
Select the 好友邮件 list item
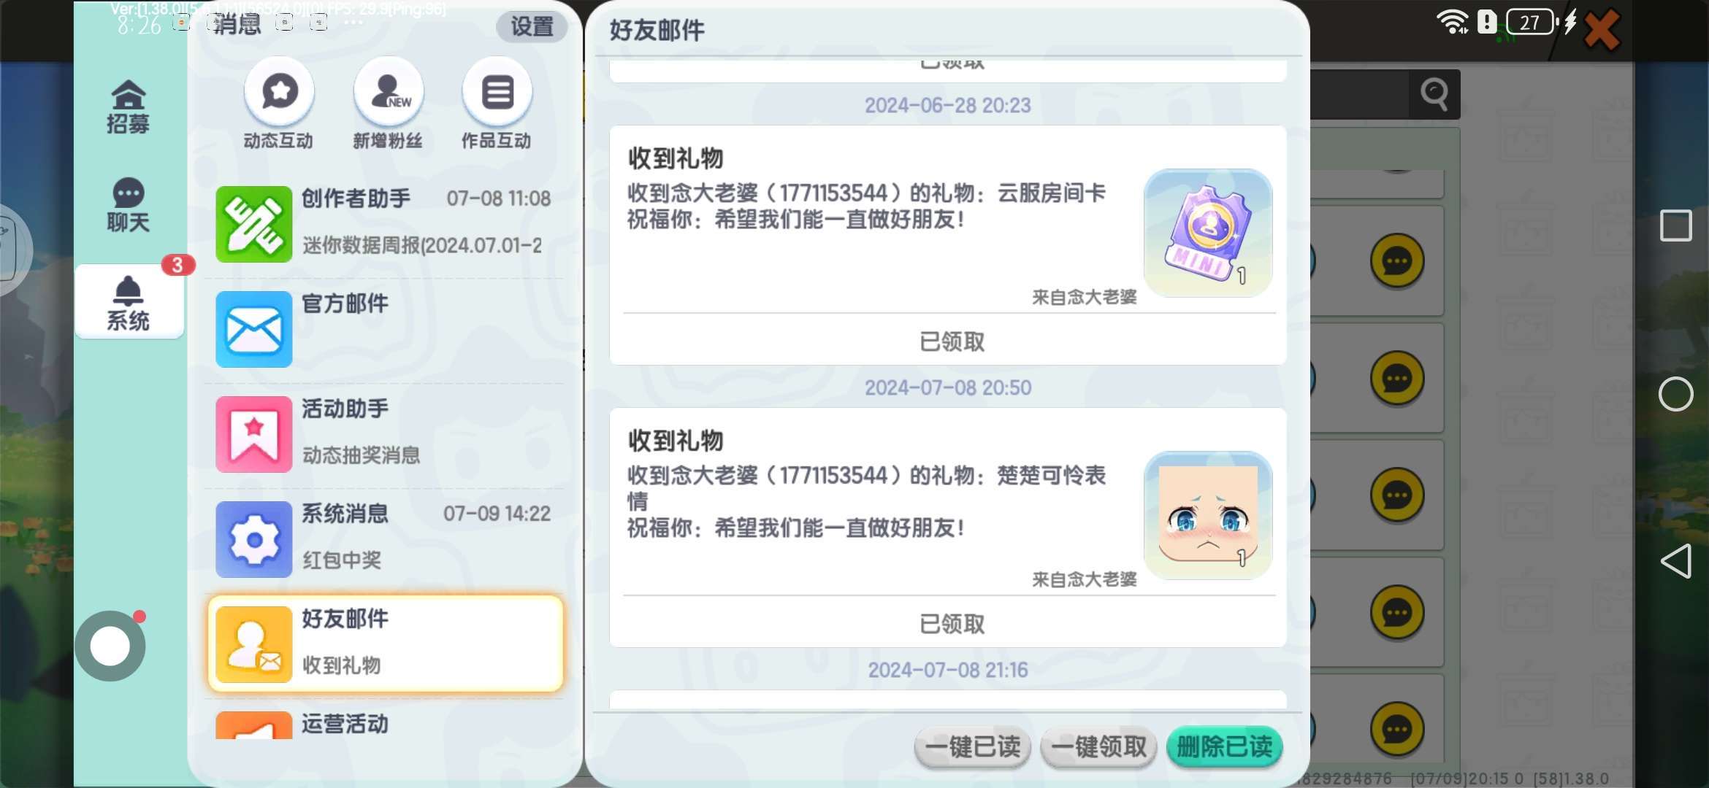[x=386, y=644]
